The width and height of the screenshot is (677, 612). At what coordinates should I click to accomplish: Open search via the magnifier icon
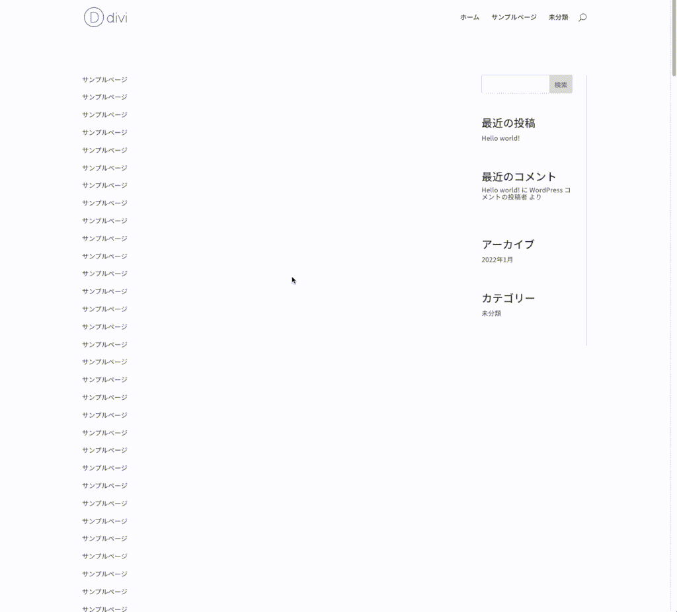point(581,18)
